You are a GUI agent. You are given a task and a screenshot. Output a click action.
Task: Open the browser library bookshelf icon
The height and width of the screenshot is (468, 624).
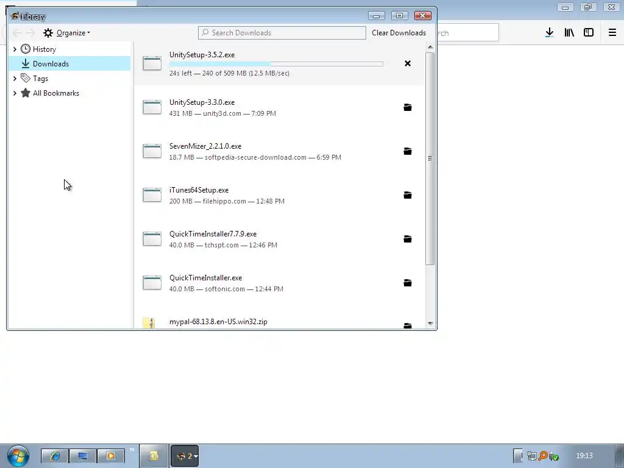pyautogui.click(x=569, y=33)
